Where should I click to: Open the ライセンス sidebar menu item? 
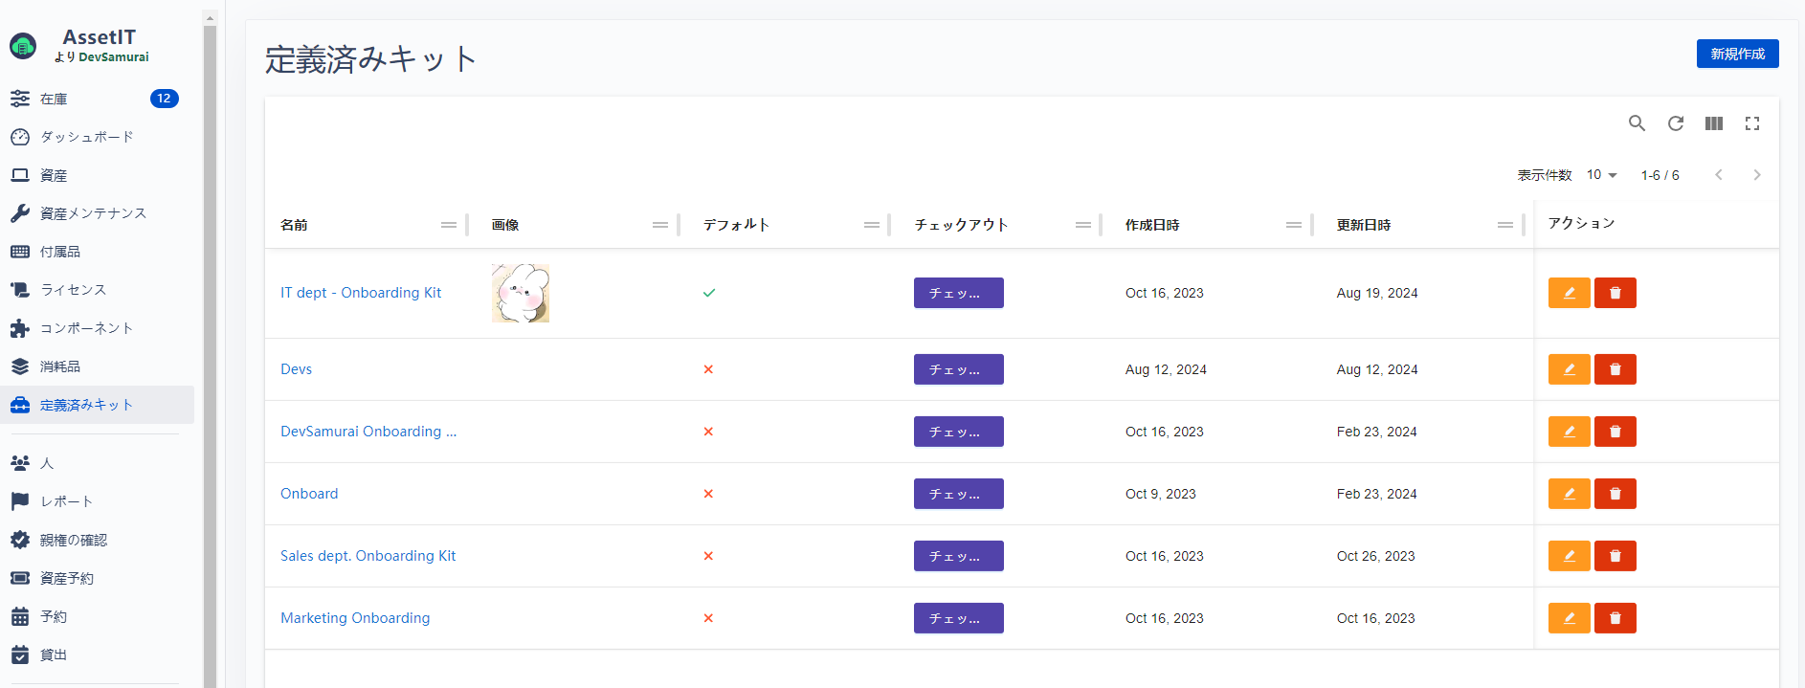(73, 290)
